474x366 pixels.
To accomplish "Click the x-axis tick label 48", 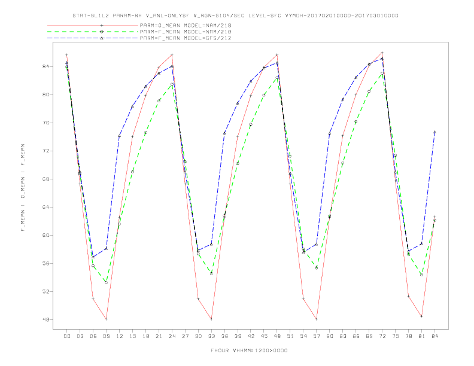I will pyautogui.click(x=277, y=336).
